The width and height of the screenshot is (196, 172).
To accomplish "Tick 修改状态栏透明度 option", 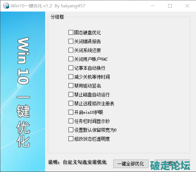I will point(71,139).
